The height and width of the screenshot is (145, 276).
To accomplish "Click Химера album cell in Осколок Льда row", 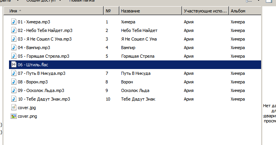I will coord(238,91).
